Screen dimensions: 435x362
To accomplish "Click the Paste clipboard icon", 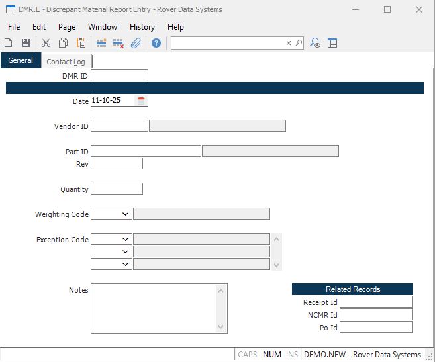I will tap(81, 43).
